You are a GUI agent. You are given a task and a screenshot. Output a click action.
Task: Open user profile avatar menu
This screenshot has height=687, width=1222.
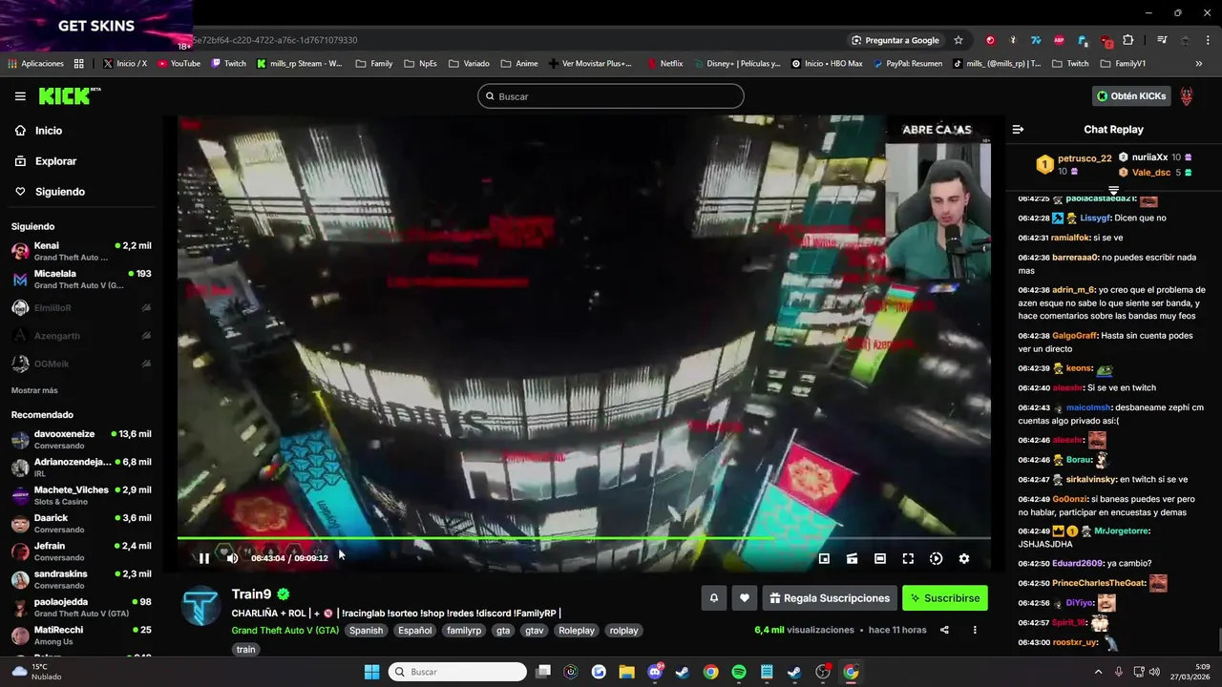[1187, 95]
